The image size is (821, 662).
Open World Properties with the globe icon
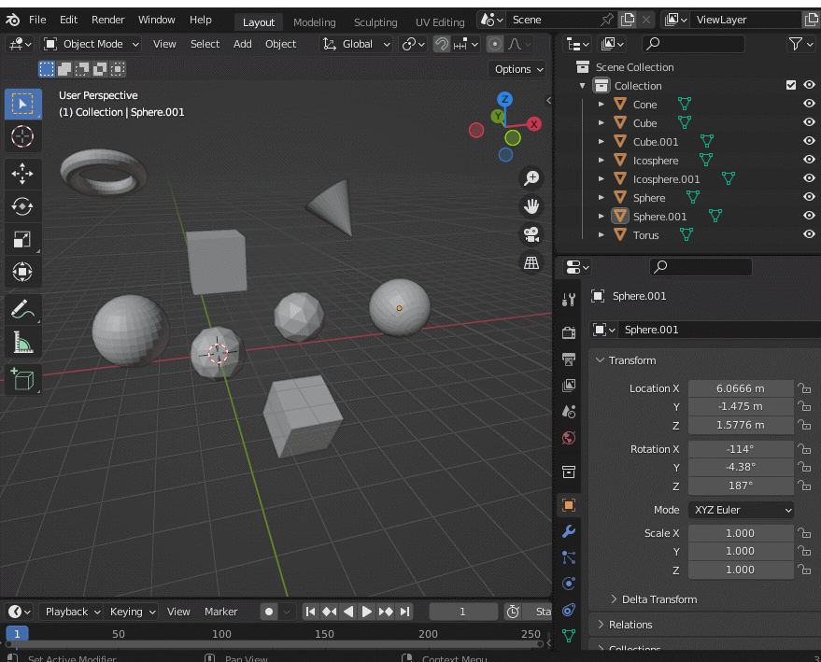click(x=569, y=438)
